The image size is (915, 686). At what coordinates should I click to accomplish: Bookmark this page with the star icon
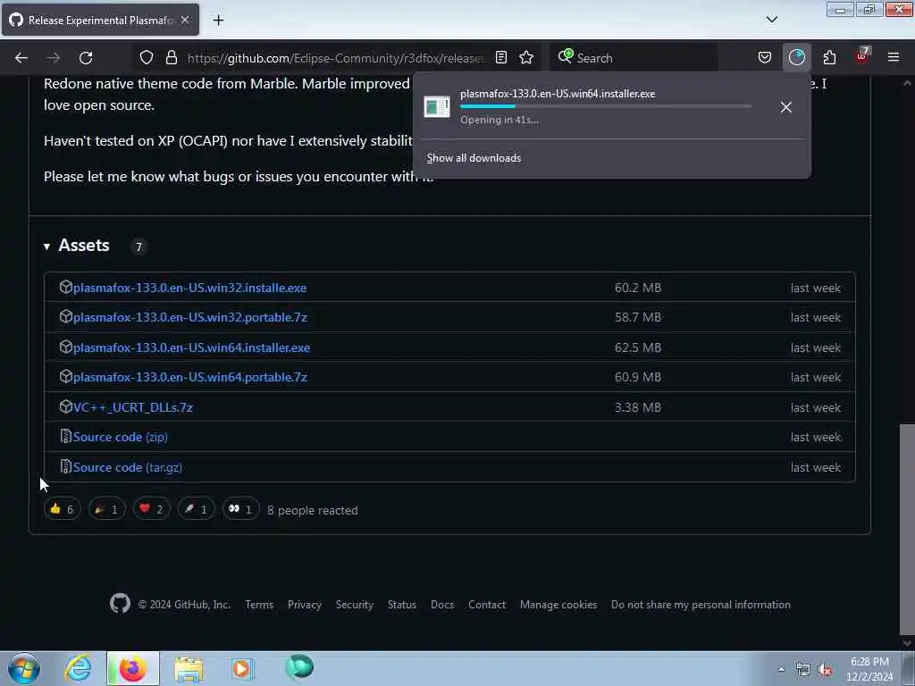coord(526,57)
